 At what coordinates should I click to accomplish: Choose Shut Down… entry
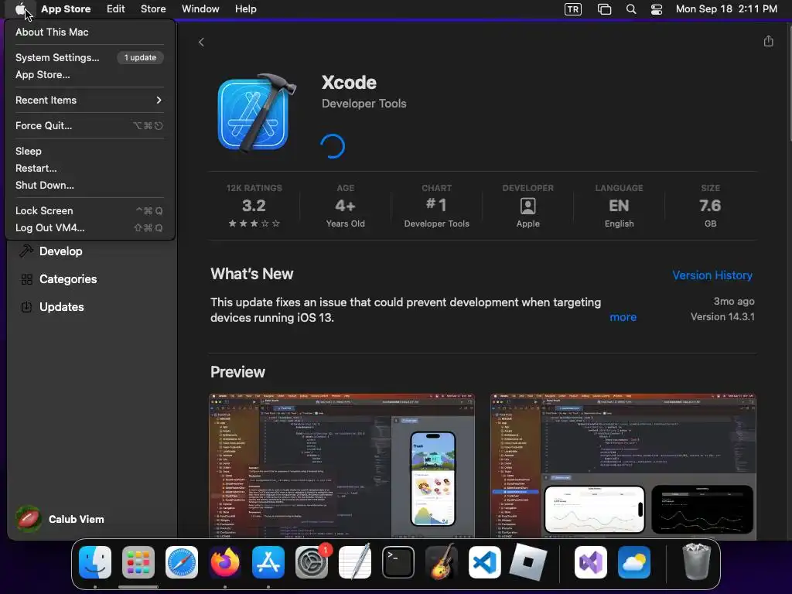[x=90, y=186]
